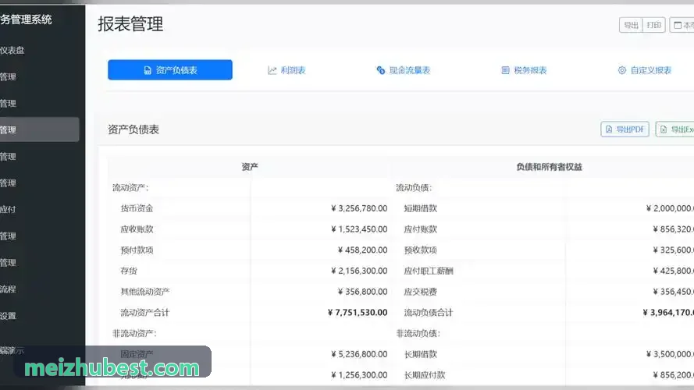Click the calendar icon in top-right button
The height and width of the screenshot is (390, 694).
[x=678, y=25]
